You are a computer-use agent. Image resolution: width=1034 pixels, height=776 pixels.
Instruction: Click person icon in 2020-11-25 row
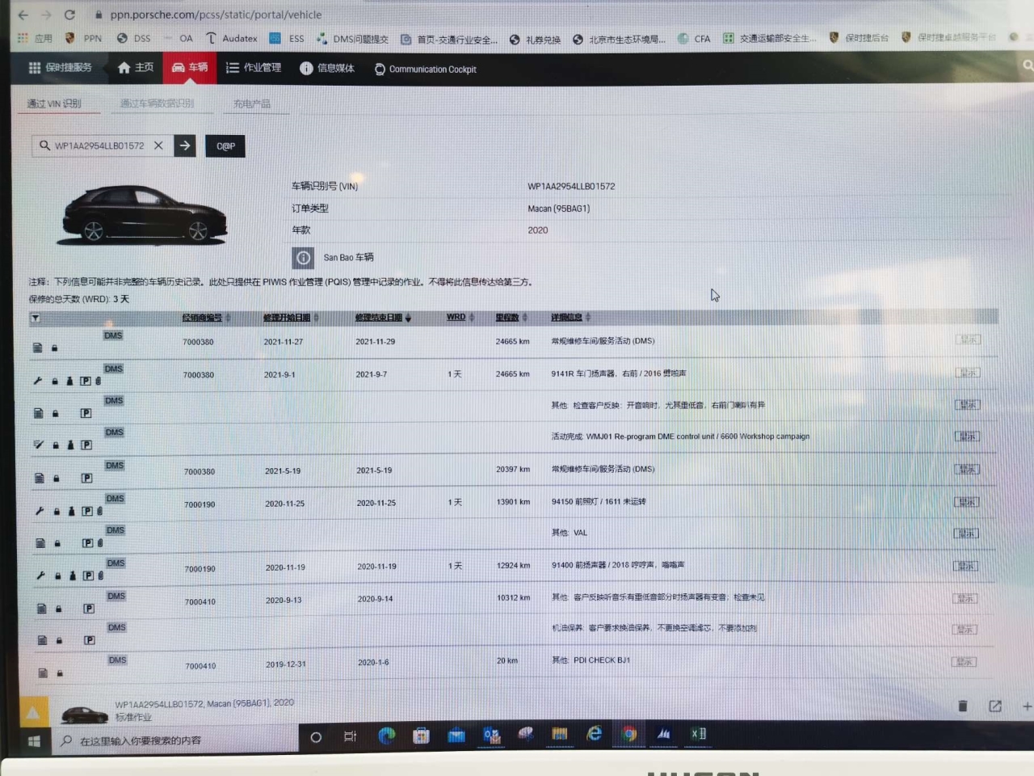tap(71, 511)
